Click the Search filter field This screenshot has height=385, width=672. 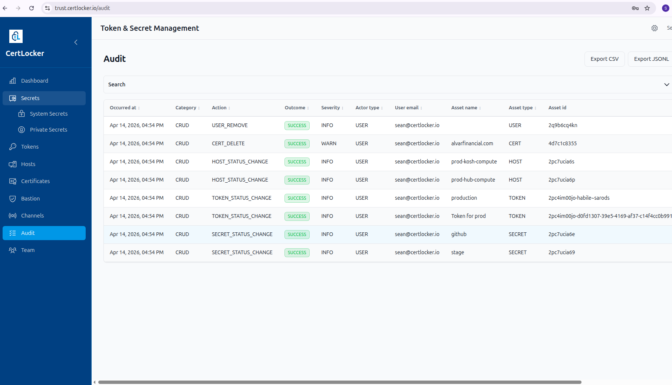point(388,84)
